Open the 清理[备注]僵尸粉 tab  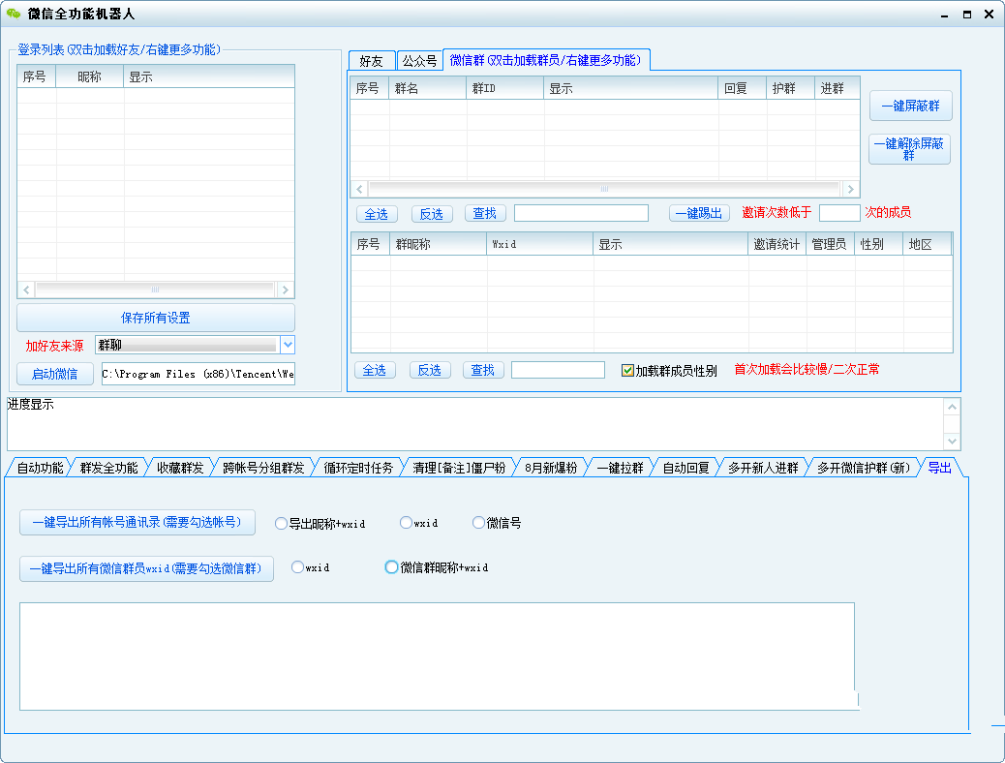[x=459, y=468]
